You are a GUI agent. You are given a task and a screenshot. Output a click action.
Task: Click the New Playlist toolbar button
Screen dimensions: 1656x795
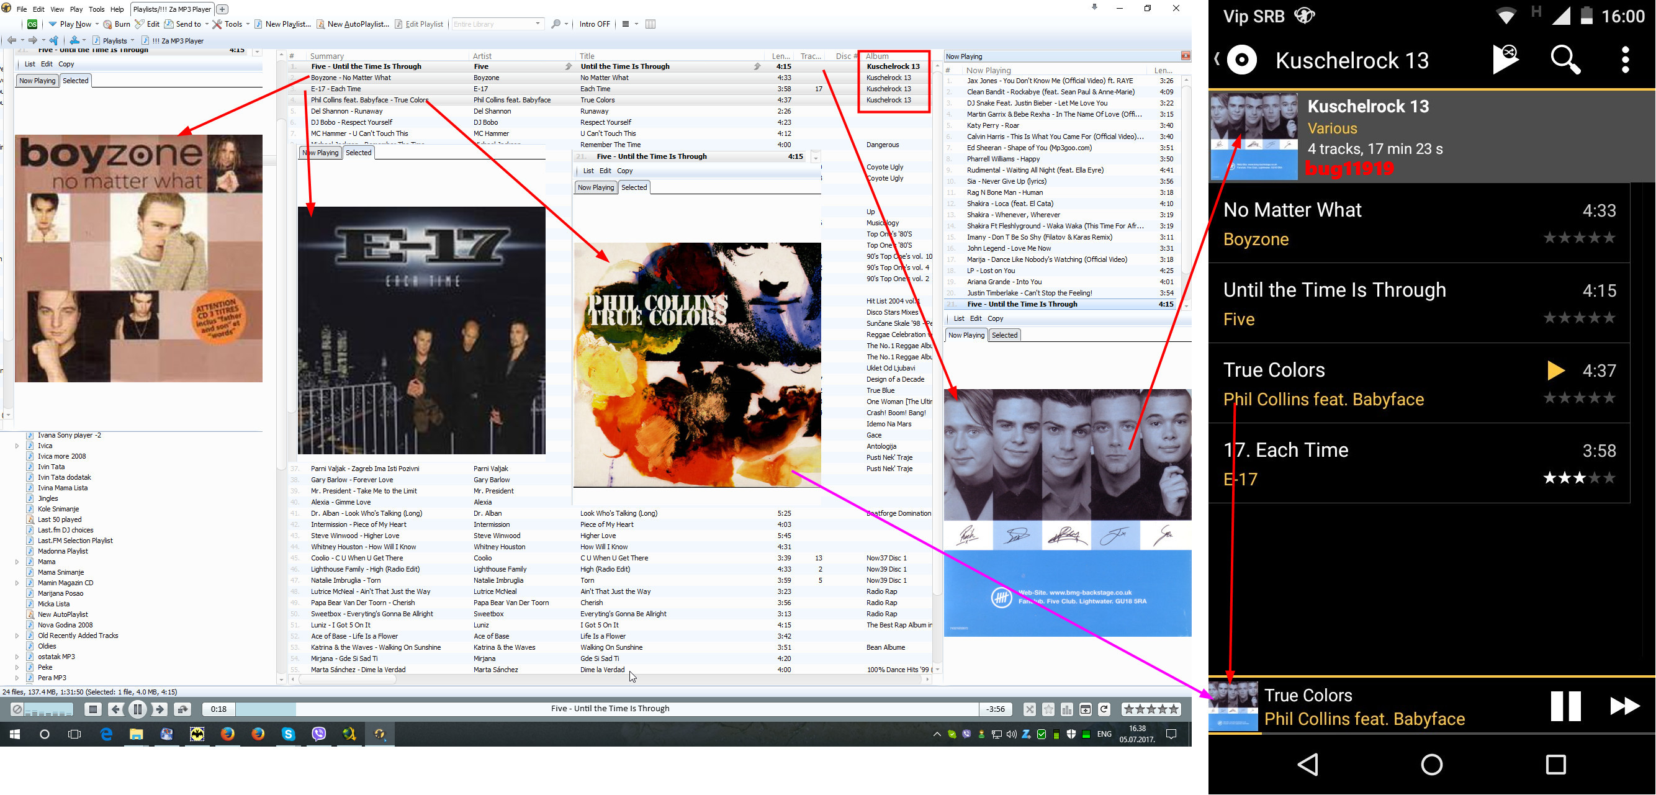click(282, 24)
